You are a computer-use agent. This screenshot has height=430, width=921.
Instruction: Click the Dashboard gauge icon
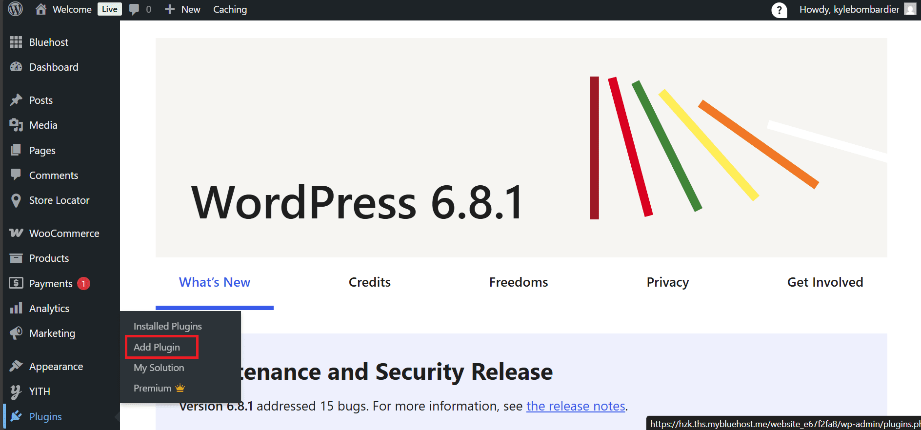point(16,67)
